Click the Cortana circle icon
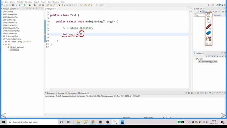This screenshot has height=128, width=227. (61, 122)
